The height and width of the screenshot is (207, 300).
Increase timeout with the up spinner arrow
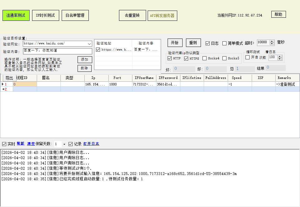pos(272,41)
